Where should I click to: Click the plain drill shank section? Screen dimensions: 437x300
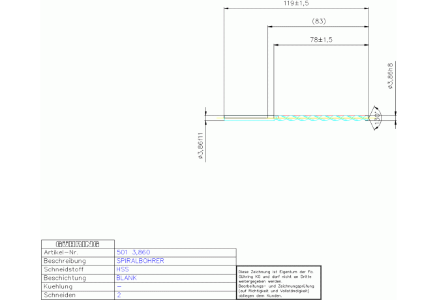pyautogui.click(x=248, y=118)
